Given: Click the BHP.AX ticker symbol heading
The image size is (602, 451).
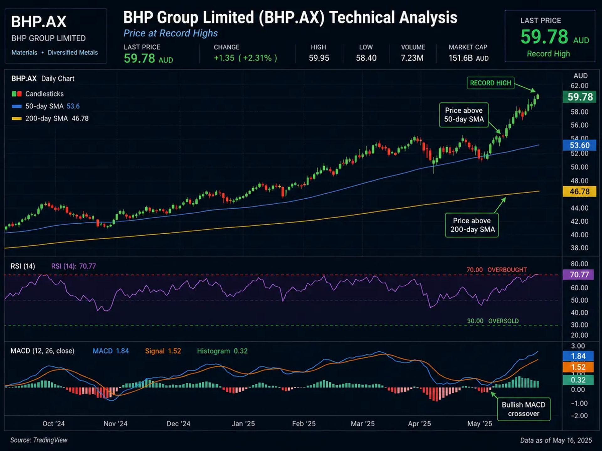Looking at the screenshot, I should pos(39,22).
